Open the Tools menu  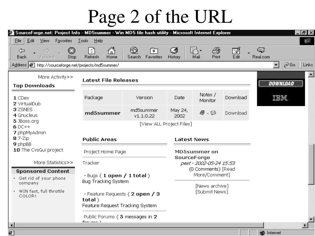coord(83,41)
